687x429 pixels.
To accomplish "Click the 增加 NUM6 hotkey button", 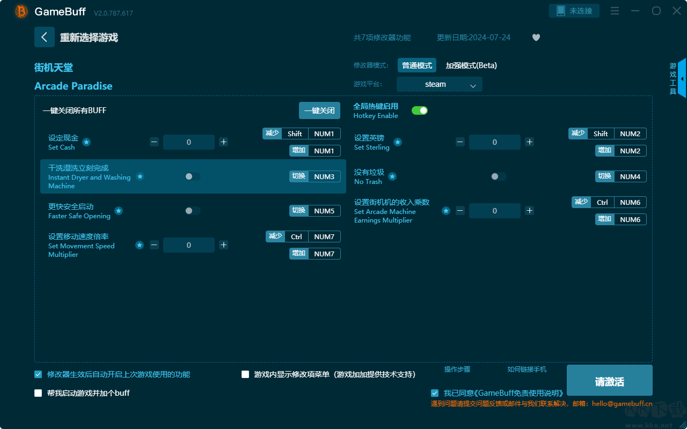I will click(x=621, y=219).
